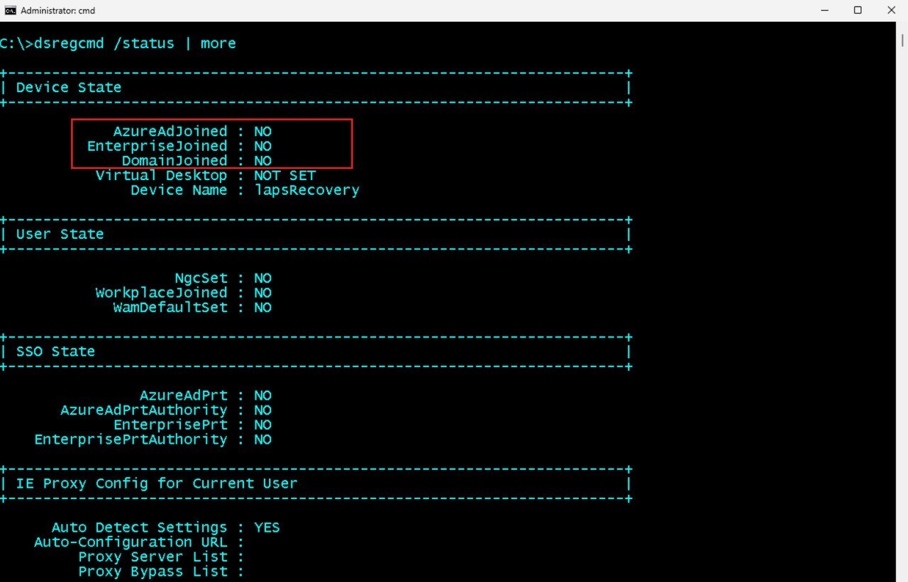Click the 'EnterprisePrtAuthority' label
This screenshot has height=582, width=908.
pyautogui.click(x=131, y=440)
